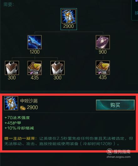
Task: Click the 900 price under Fiendish Codex
Action: 103,52
